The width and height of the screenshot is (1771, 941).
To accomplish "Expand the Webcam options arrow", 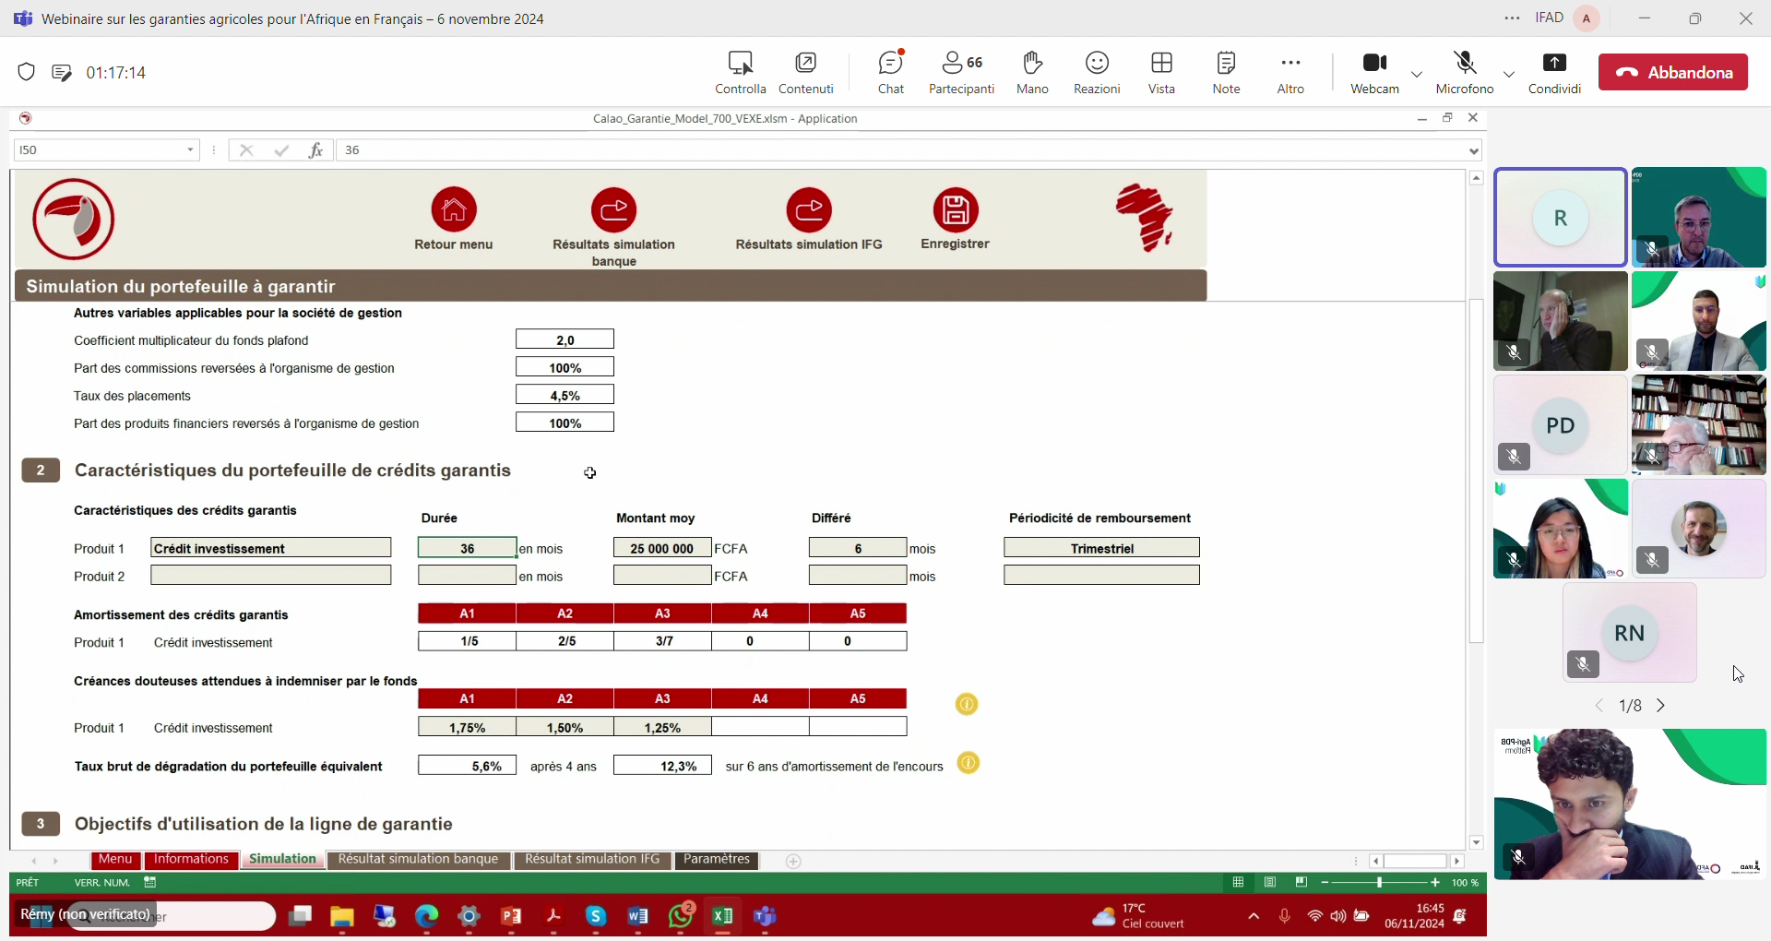I will (1417, 74).
